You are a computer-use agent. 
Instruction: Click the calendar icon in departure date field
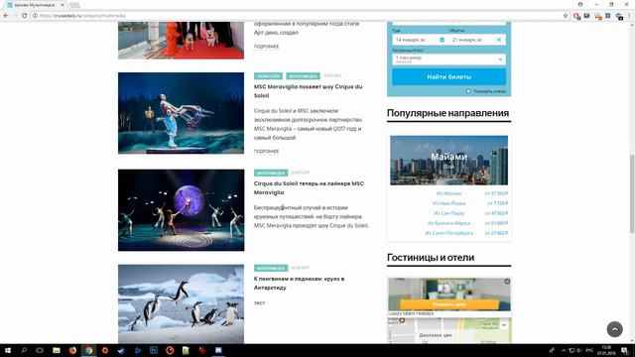442,40
